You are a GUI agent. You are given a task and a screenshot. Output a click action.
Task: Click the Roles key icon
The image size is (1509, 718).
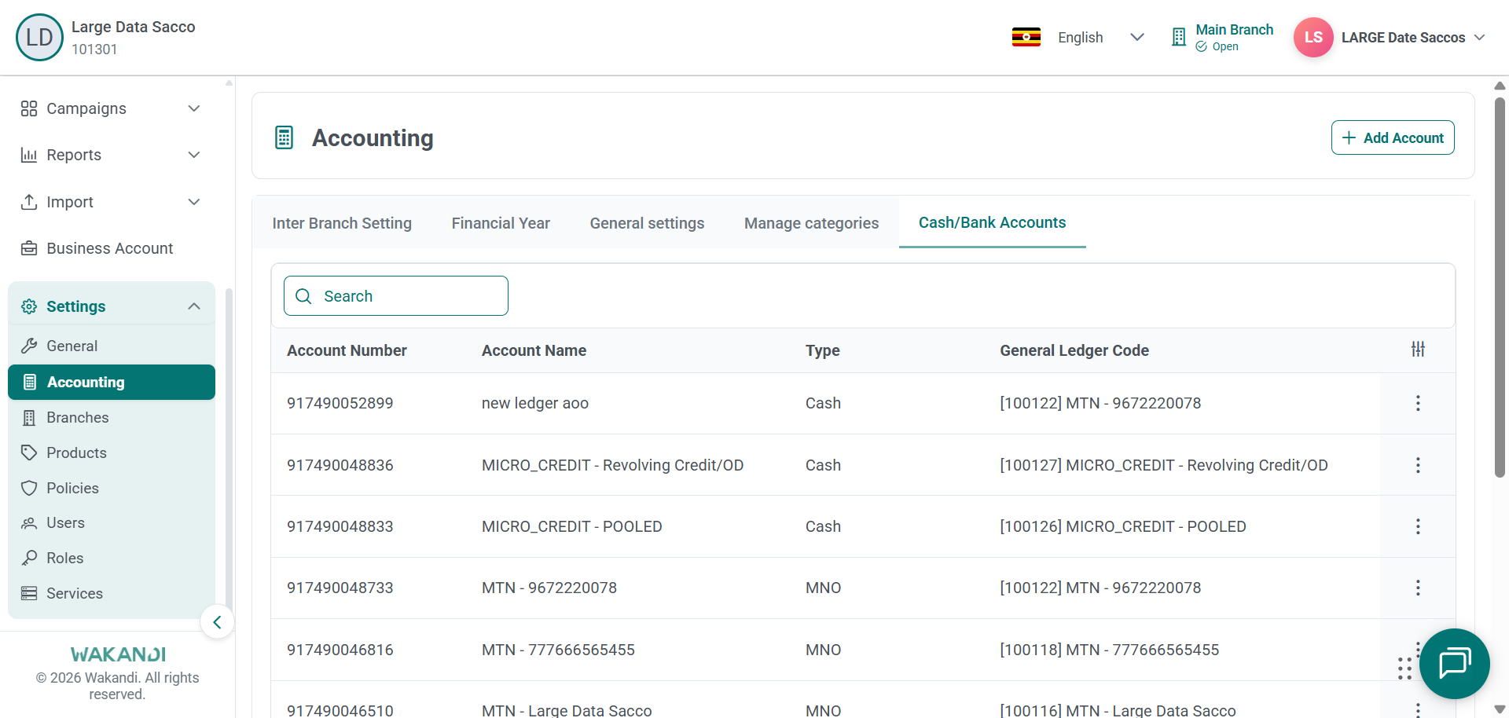click(29, 558)
